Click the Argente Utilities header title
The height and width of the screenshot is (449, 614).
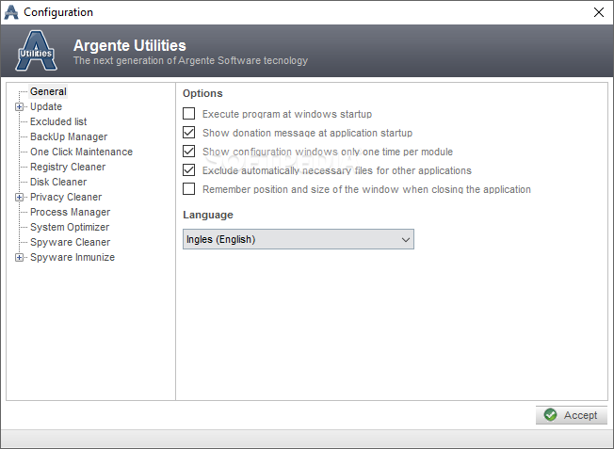(130, 45)
